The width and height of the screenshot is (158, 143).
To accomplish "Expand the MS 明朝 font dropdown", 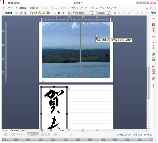I will tap(92, 13).
